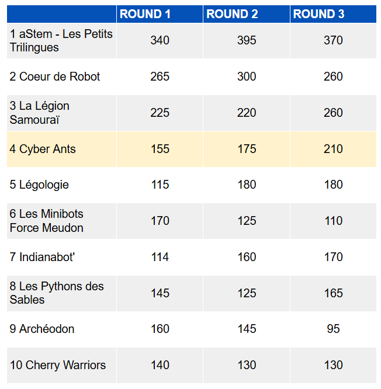The width and height of the screenshot is (381, 389).
Task: Select team aStem - Les Petits Trilingues
Action: 61,40
